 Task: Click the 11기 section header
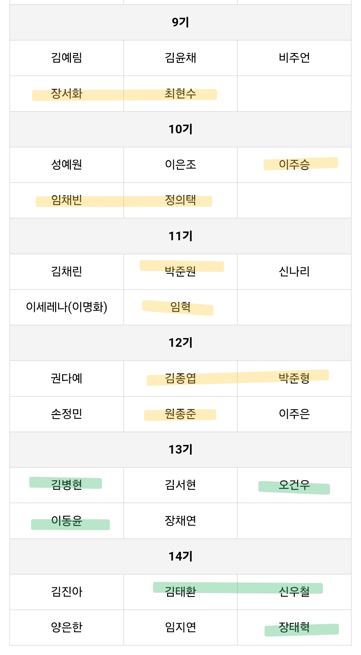[180, 236]
